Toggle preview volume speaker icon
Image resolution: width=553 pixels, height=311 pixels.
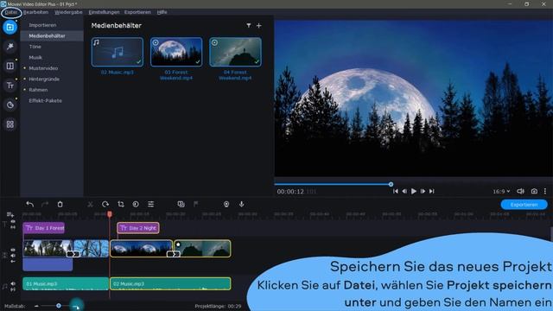pos(520,191)
